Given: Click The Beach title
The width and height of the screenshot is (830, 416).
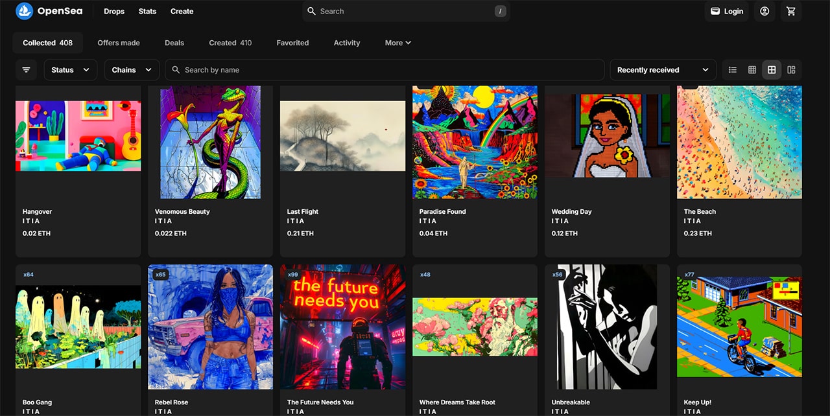Looking at the screenshot, I should click(x=700, y=211).
